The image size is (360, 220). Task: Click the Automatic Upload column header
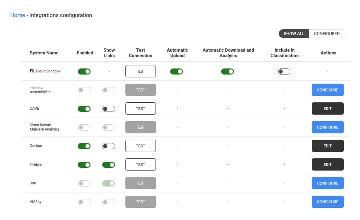177,53
